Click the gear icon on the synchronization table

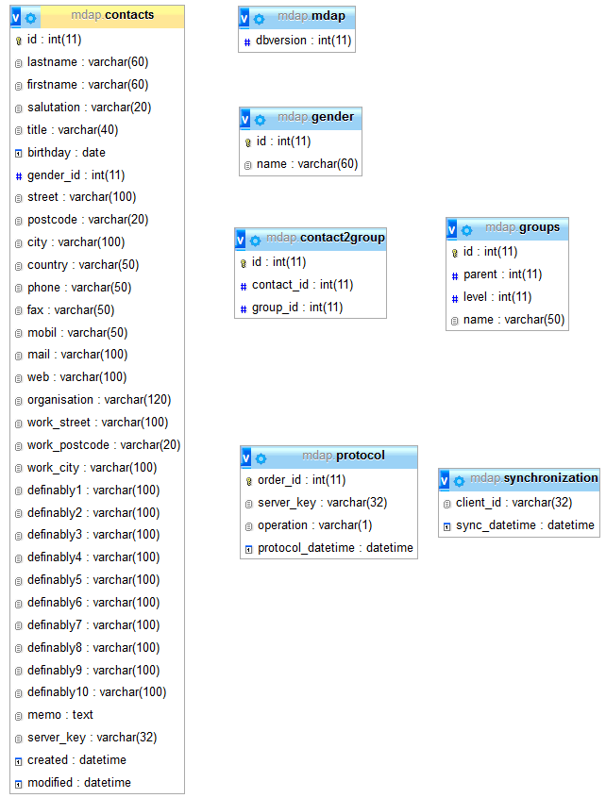pos(460,481)
